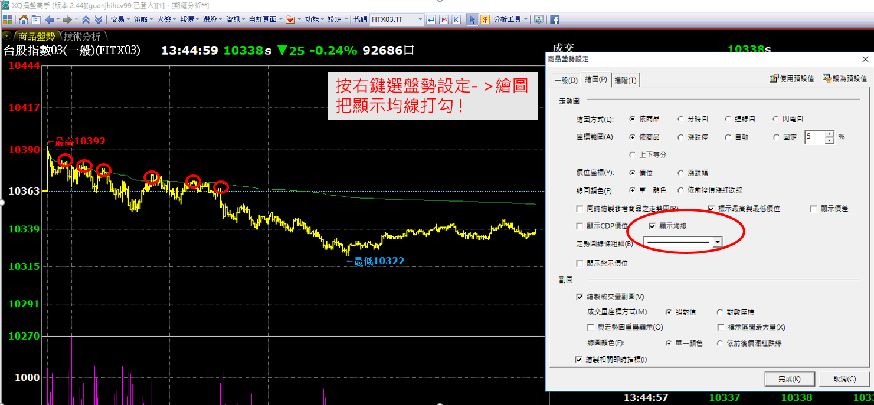Click the dollar sign toolbar icon

pos(485,19)
